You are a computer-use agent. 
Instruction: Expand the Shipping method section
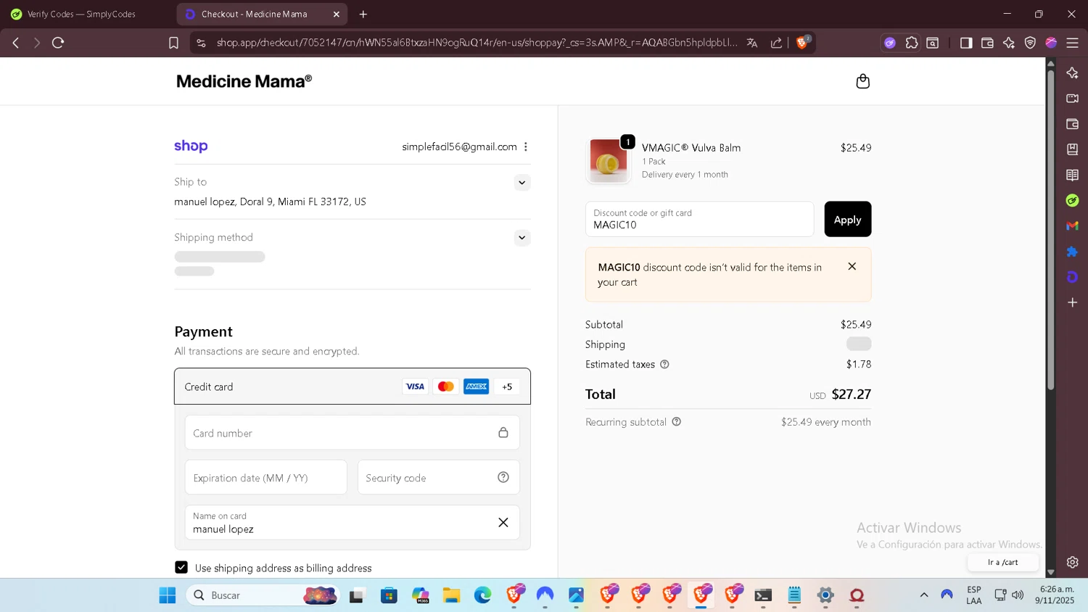[522, 238]
